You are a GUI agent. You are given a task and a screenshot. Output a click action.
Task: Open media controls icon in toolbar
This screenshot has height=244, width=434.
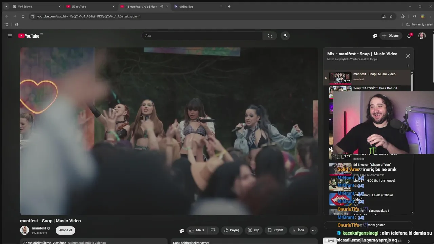pos(414,16)
